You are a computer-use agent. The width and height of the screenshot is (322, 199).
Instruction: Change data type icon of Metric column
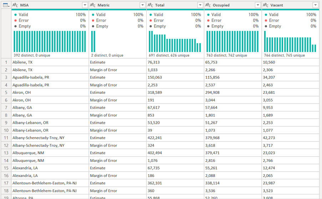[93, 5]
